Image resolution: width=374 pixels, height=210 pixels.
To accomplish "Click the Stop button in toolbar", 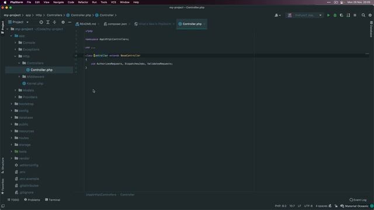I will [x=355, y=15].
